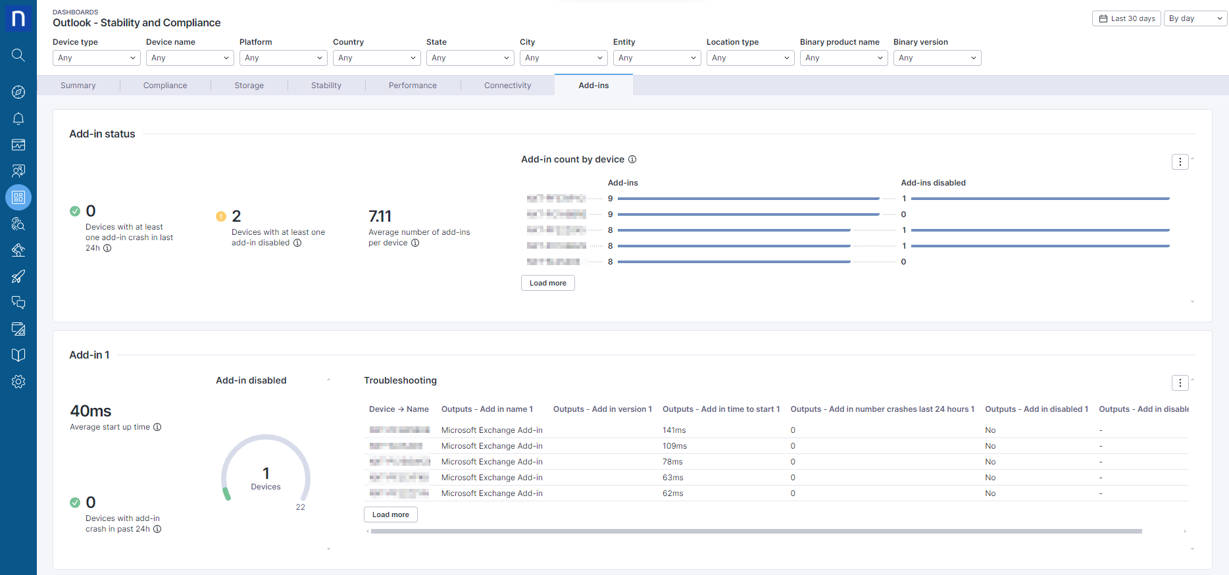
Task: Switch to the Storage tab
Action: [249, 86]
